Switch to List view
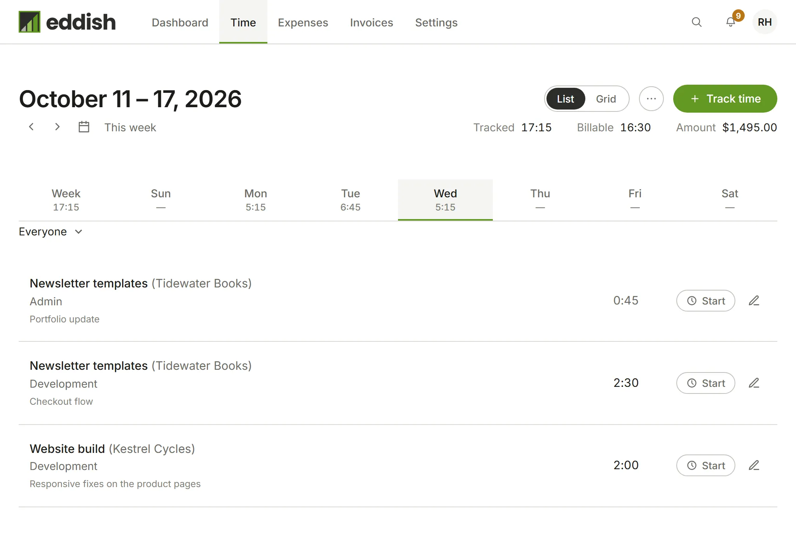 [566, 99]
